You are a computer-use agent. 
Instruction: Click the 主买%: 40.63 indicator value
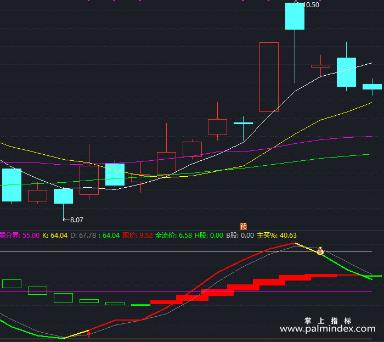coord(276,236)
